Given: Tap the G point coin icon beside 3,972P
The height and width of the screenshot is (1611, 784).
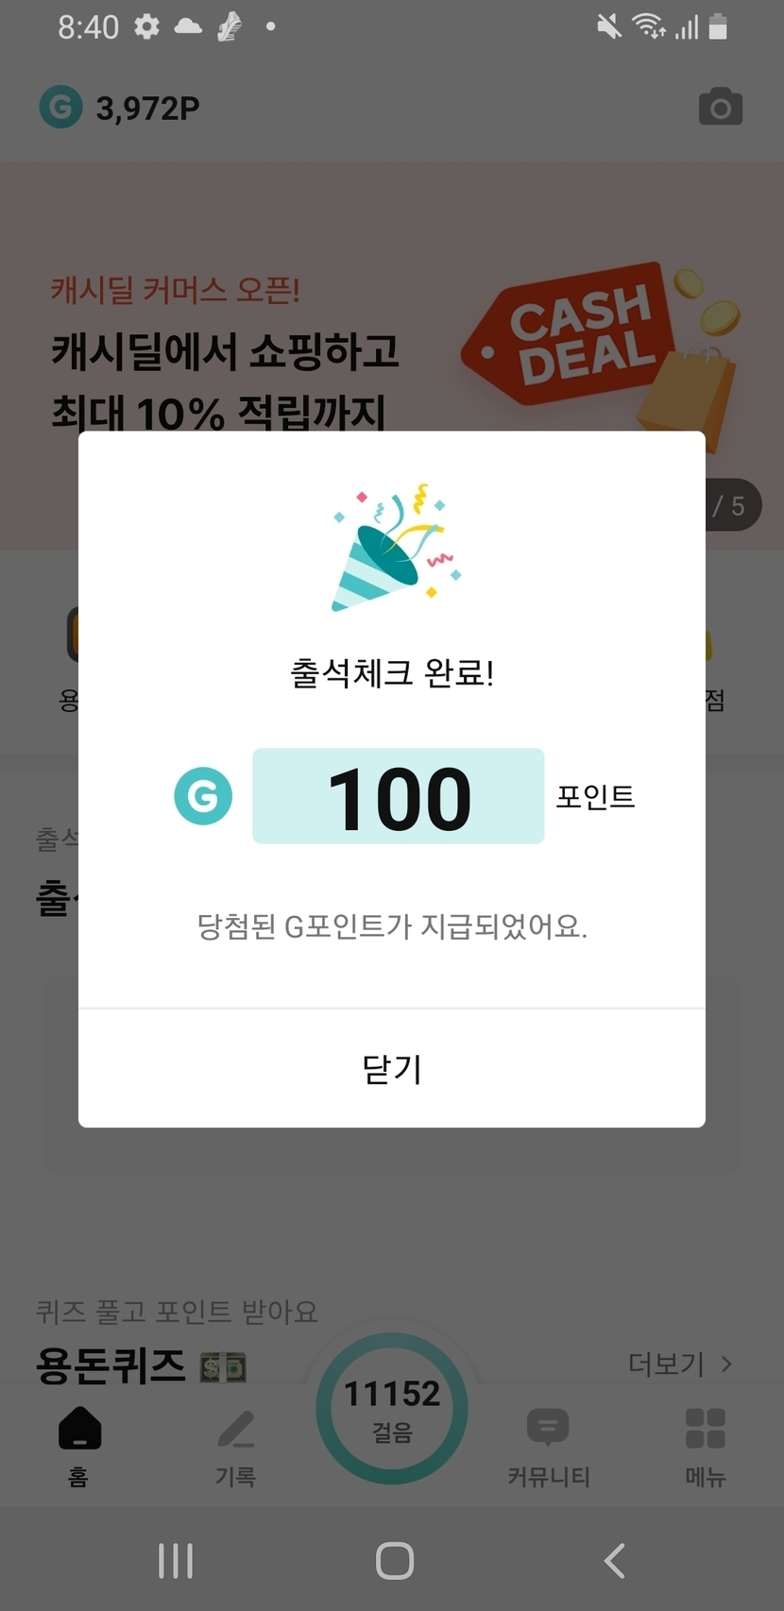Looking at the screenshot, I should 60,108.
